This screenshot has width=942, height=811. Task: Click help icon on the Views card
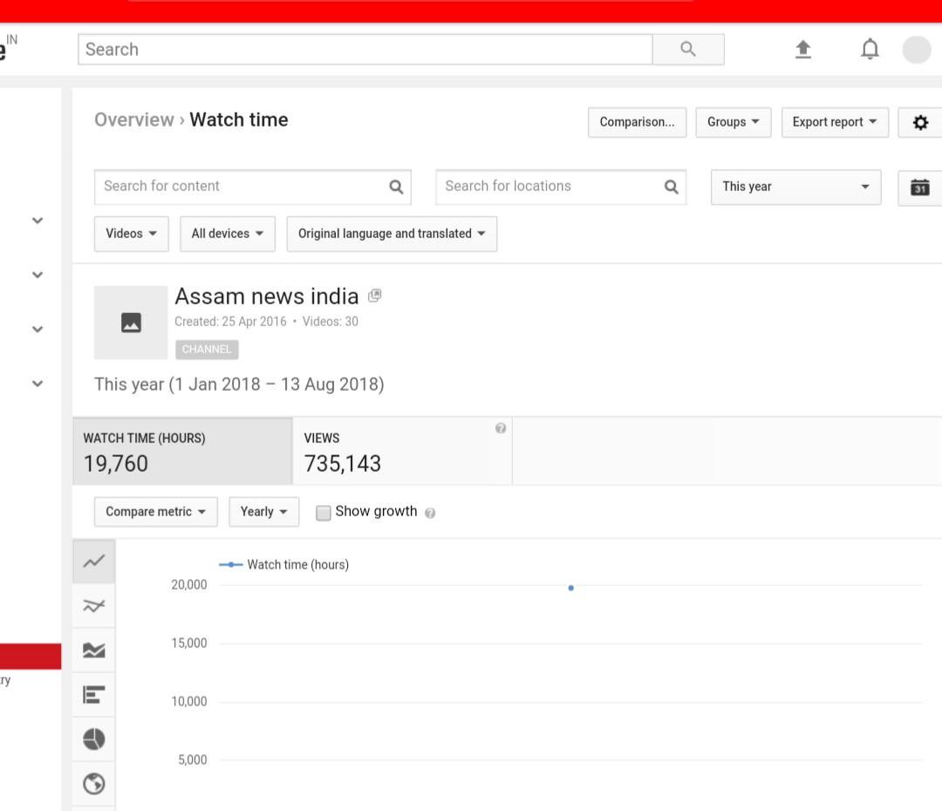[501, 428]
